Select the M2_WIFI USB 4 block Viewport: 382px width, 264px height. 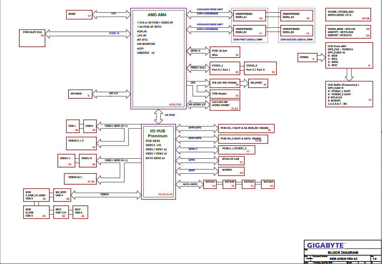pyautogui.click(x=62, y=195)
